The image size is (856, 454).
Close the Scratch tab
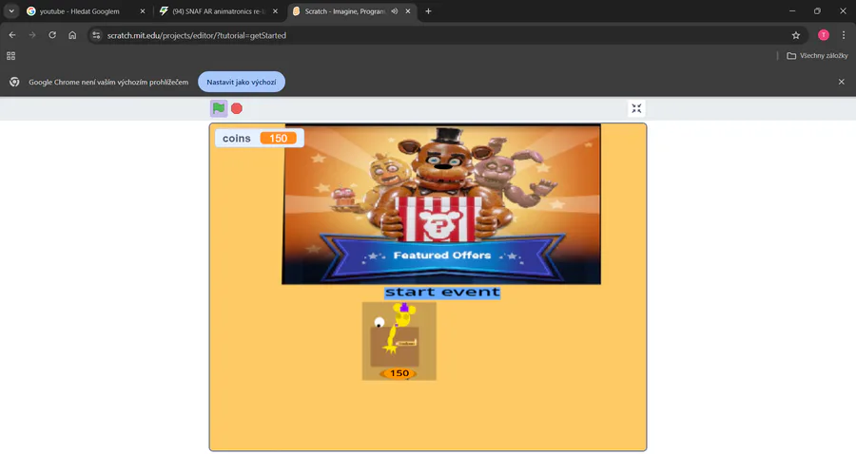click(408, 11)
